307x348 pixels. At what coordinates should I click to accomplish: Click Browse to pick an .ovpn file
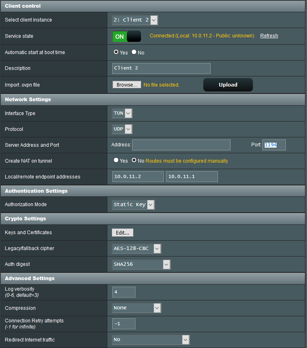click(x=126, y=85)
